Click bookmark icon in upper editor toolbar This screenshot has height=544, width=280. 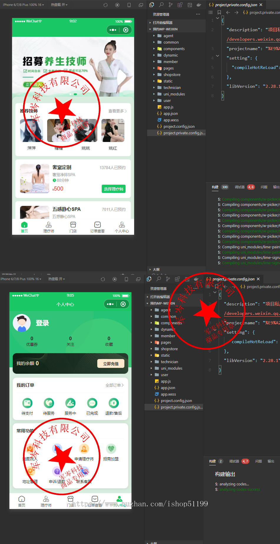(x=219, y=12)
